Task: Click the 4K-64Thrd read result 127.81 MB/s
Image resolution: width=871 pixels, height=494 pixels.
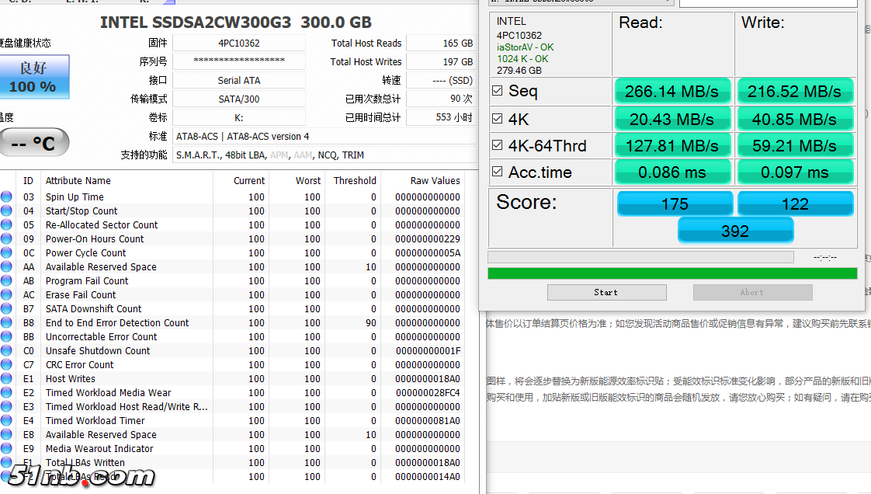Action: (x=672, y=145)
